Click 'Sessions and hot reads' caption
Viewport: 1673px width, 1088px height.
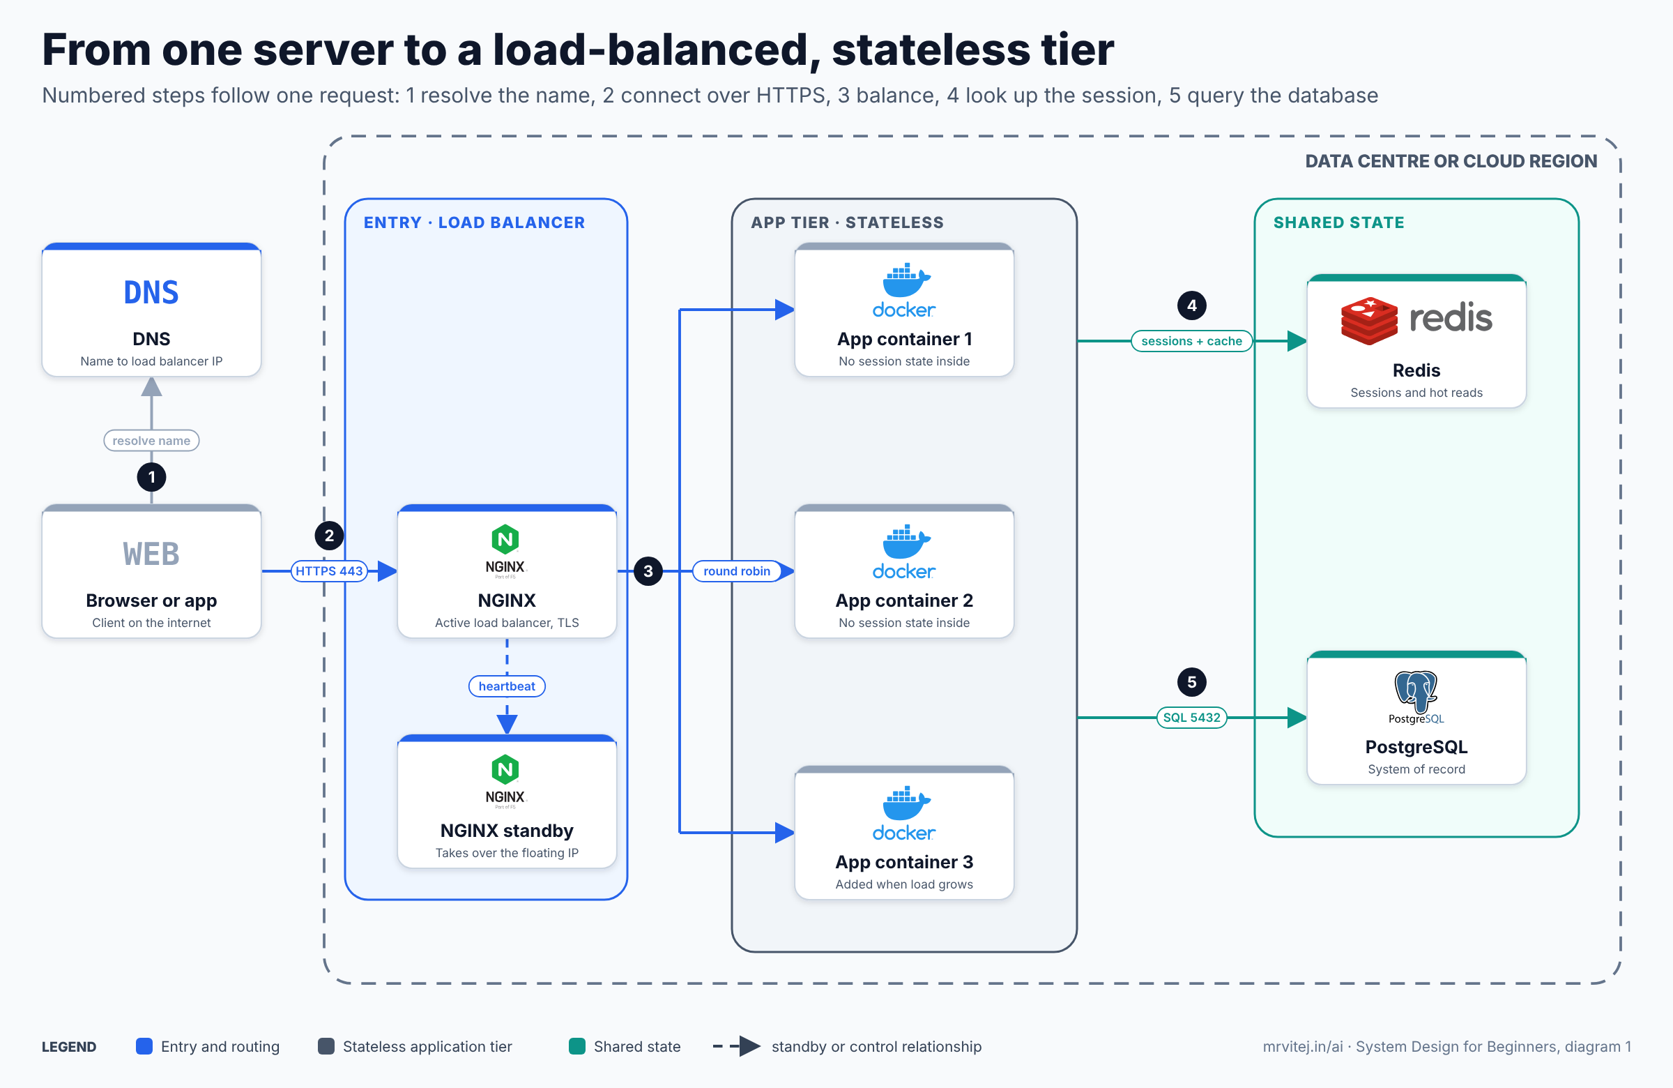pos(1416,393)
